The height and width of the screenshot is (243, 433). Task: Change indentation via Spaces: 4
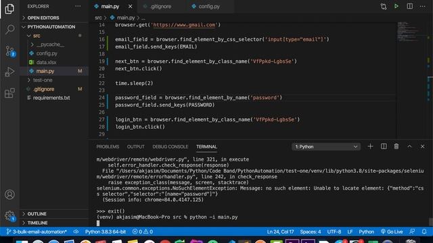click(311, 232)
